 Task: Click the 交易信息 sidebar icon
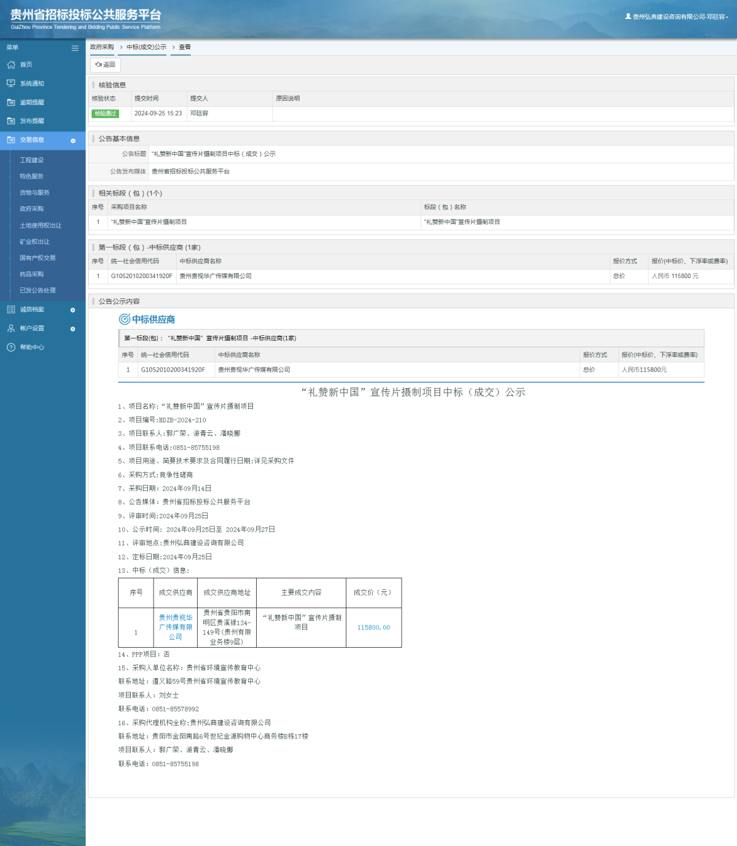tap(11, 140)
